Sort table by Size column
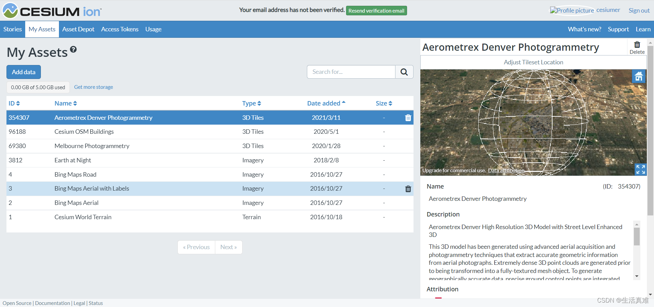 384,103
